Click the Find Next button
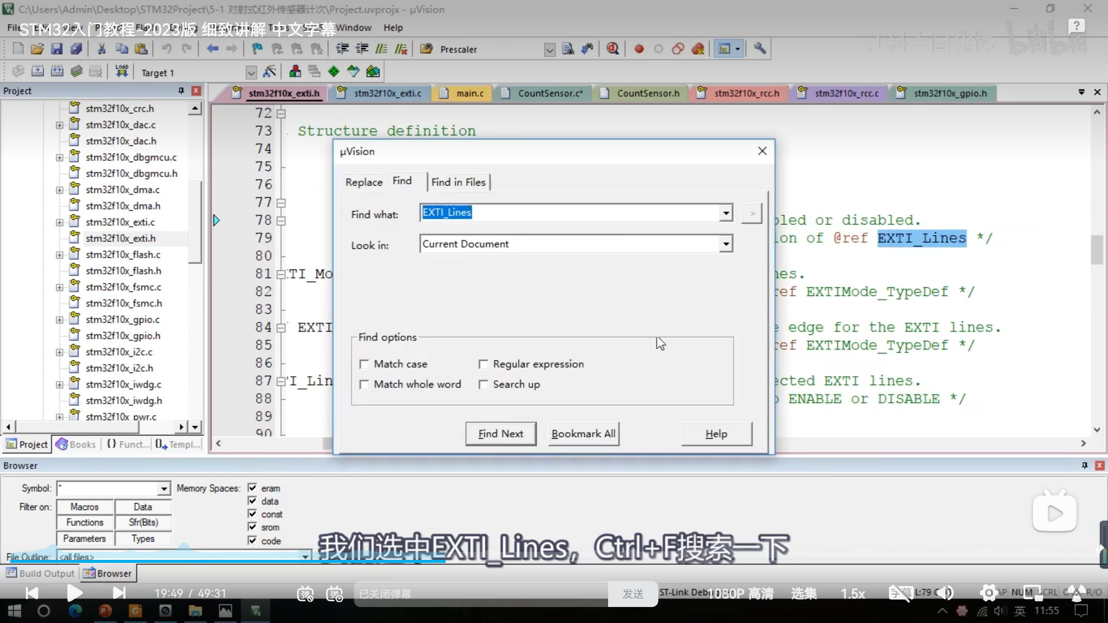1108x623 pixels. pyautogui.click(x=500, y=434)
